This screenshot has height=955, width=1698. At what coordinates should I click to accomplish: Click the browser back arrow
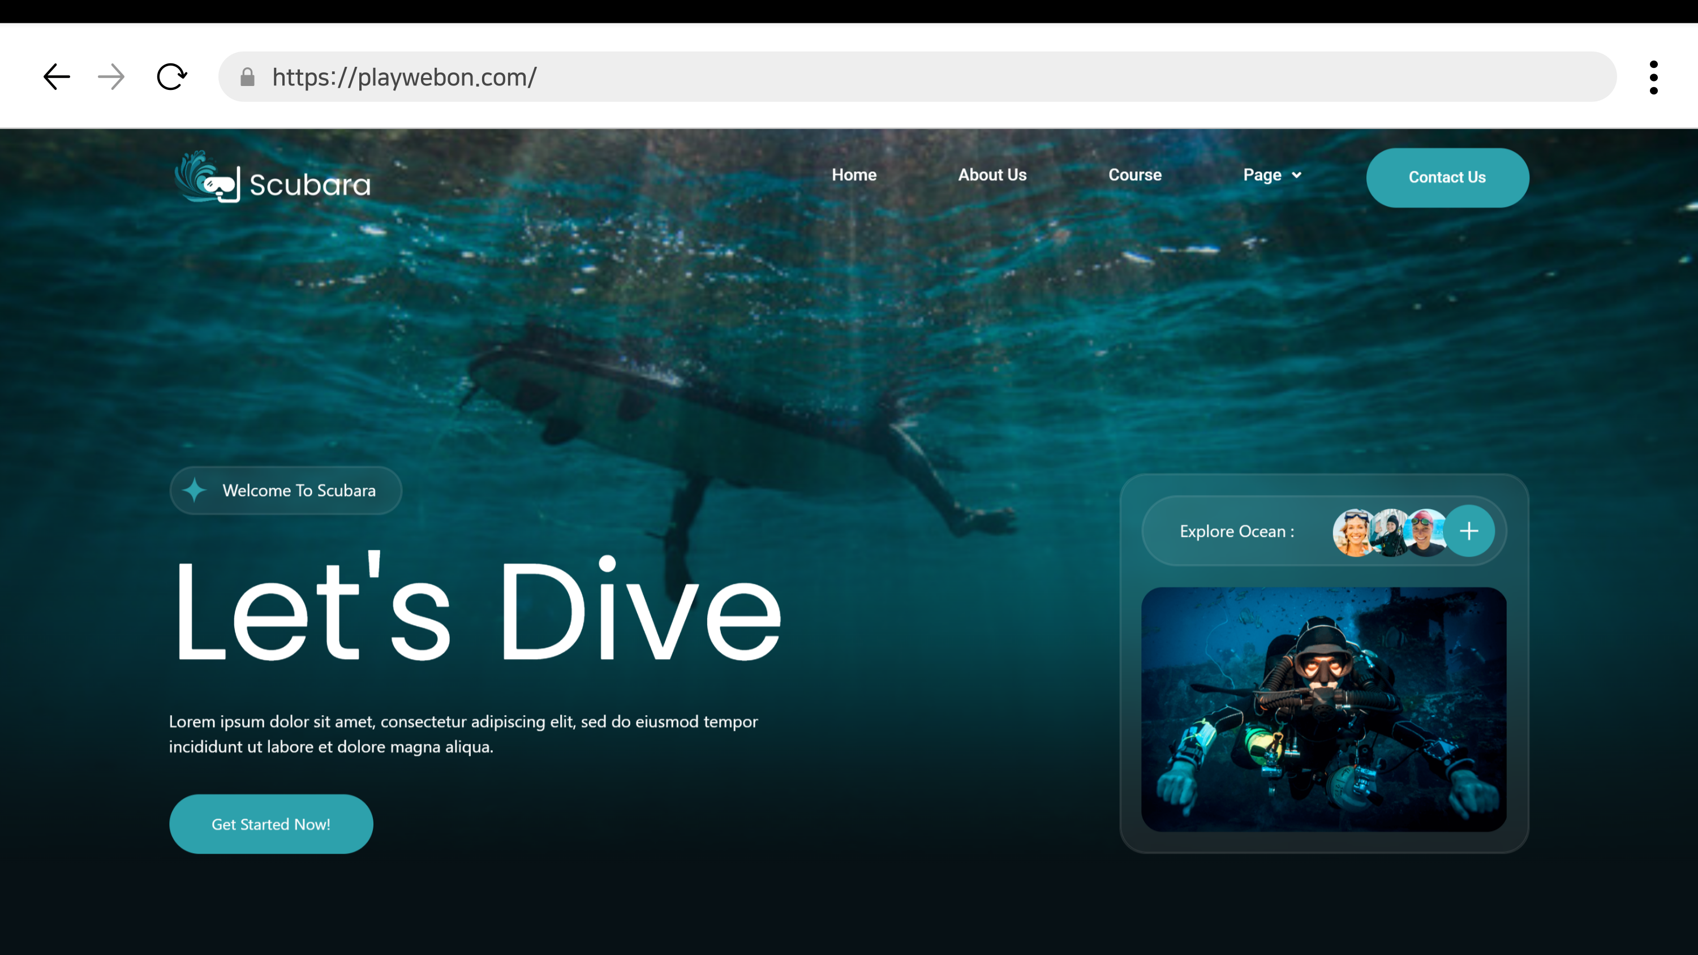pos(57,76)
